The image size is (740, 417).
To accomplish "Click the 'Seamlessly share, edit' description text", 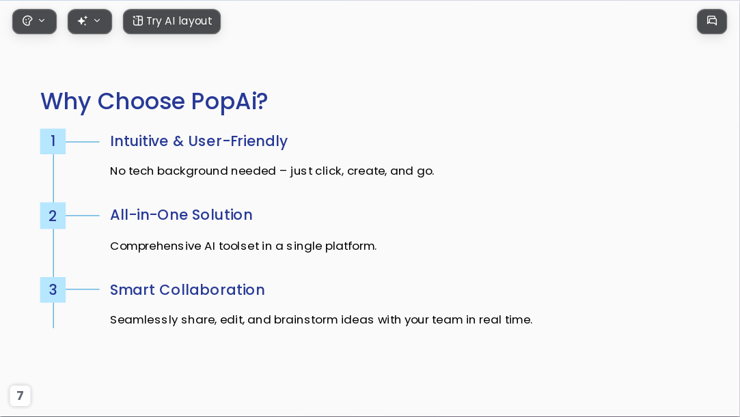I will coord(321,319).
